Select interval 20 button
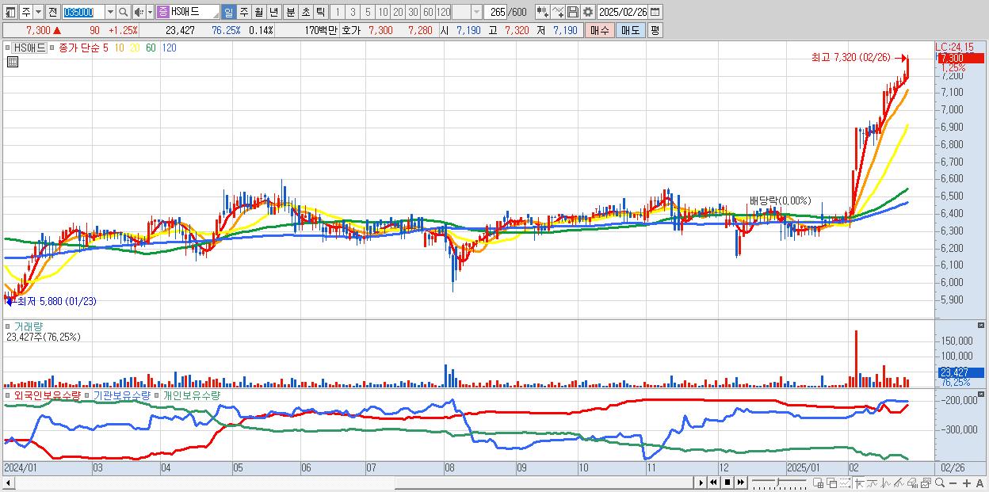This screenshot has width=989, height=492. coord(398,12)
